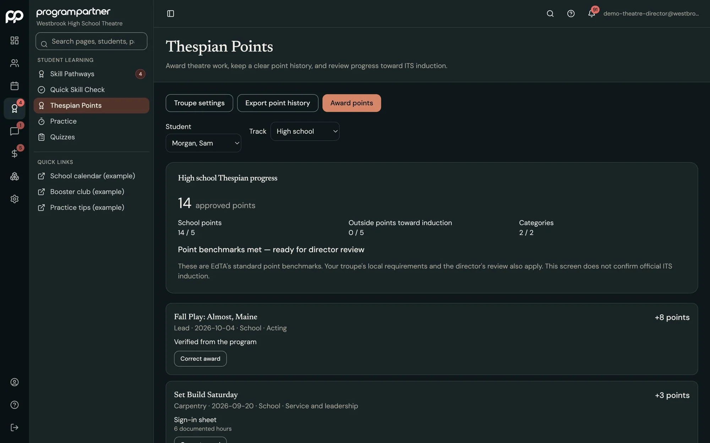The width and height of the screenshot is (710, 443).
Task: Click Correct award for Fall Play
Action: point(200,359)
